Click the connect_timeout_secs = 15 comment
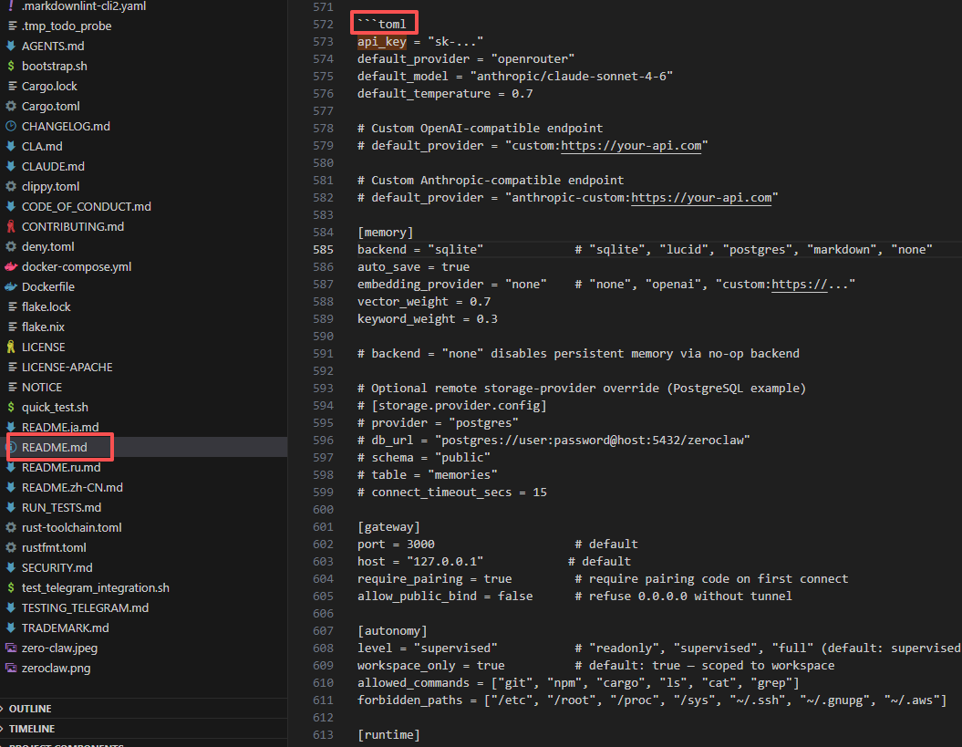The image size is (962, 747). (452, 493)
